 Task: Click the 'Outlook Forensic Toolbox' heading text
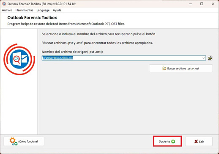[x=32, y=18]
